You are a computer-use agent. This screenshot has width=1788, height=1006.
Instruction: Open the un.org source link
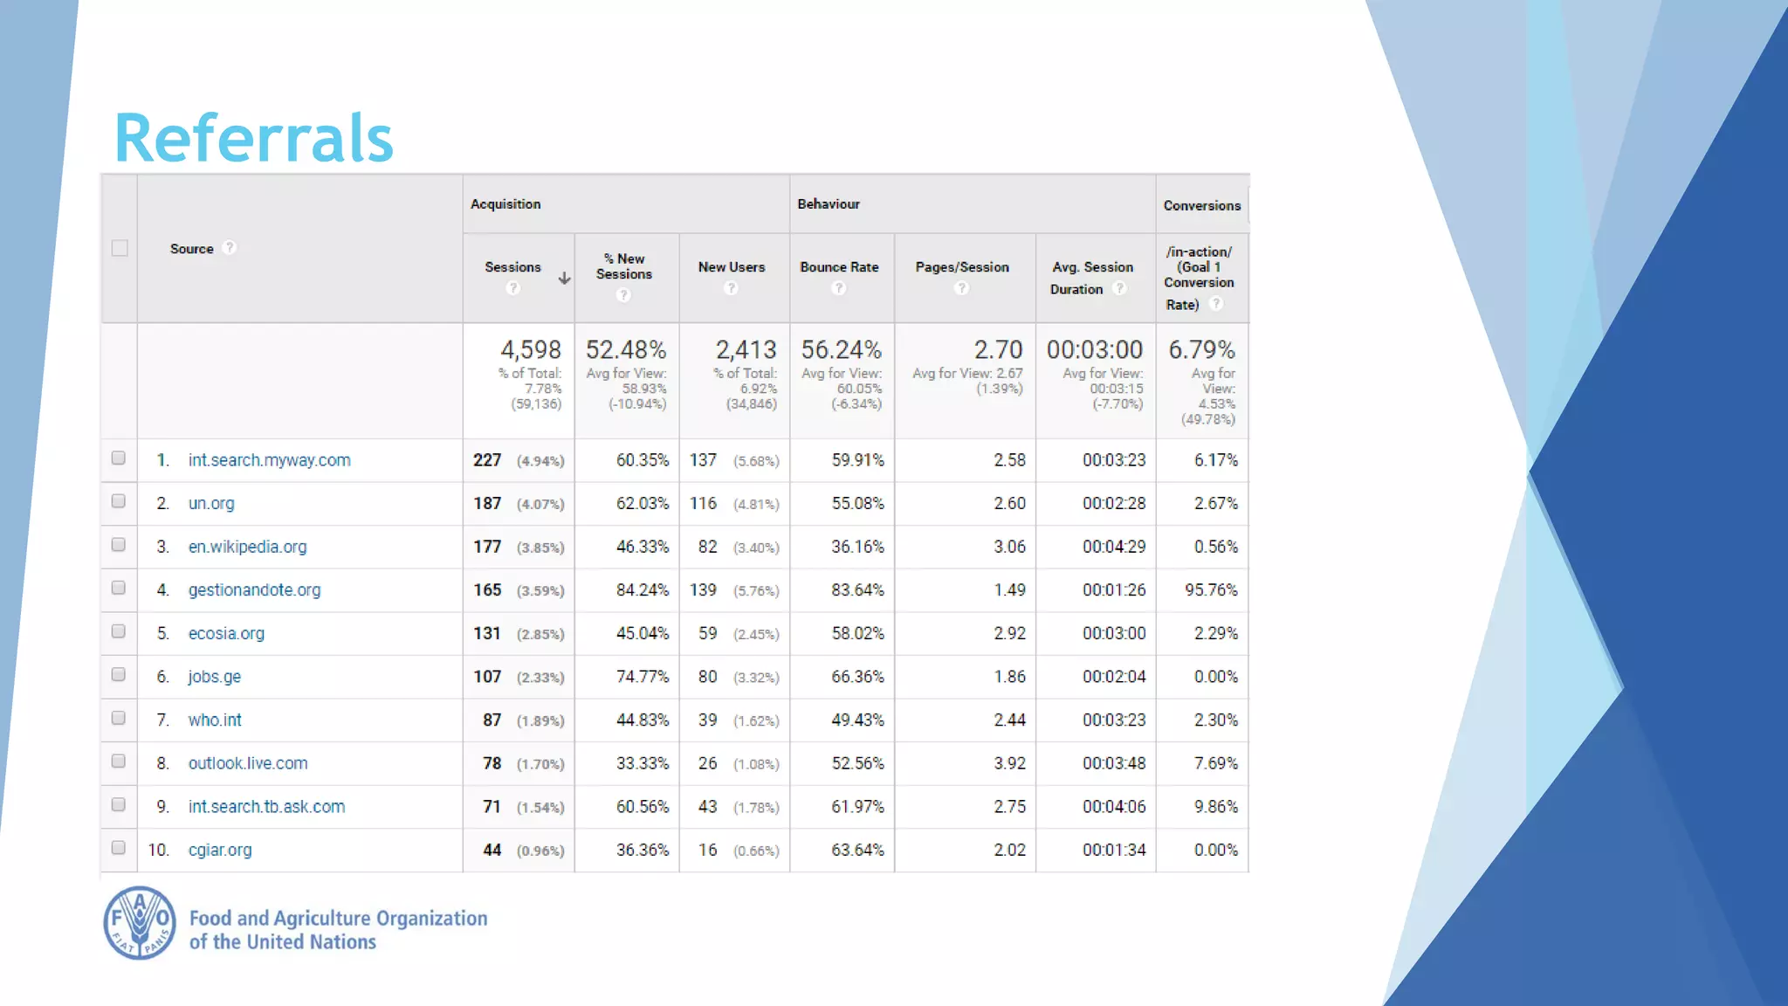coord(211,504)
